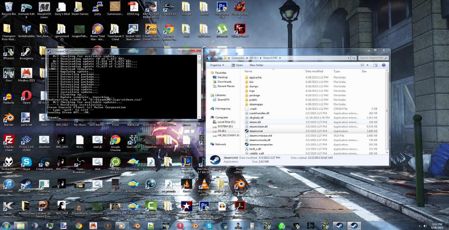The width and height of the screenshot is (449, 230).
Task: Open Explorer help via the question mark icon
Action: click(384, 65)
